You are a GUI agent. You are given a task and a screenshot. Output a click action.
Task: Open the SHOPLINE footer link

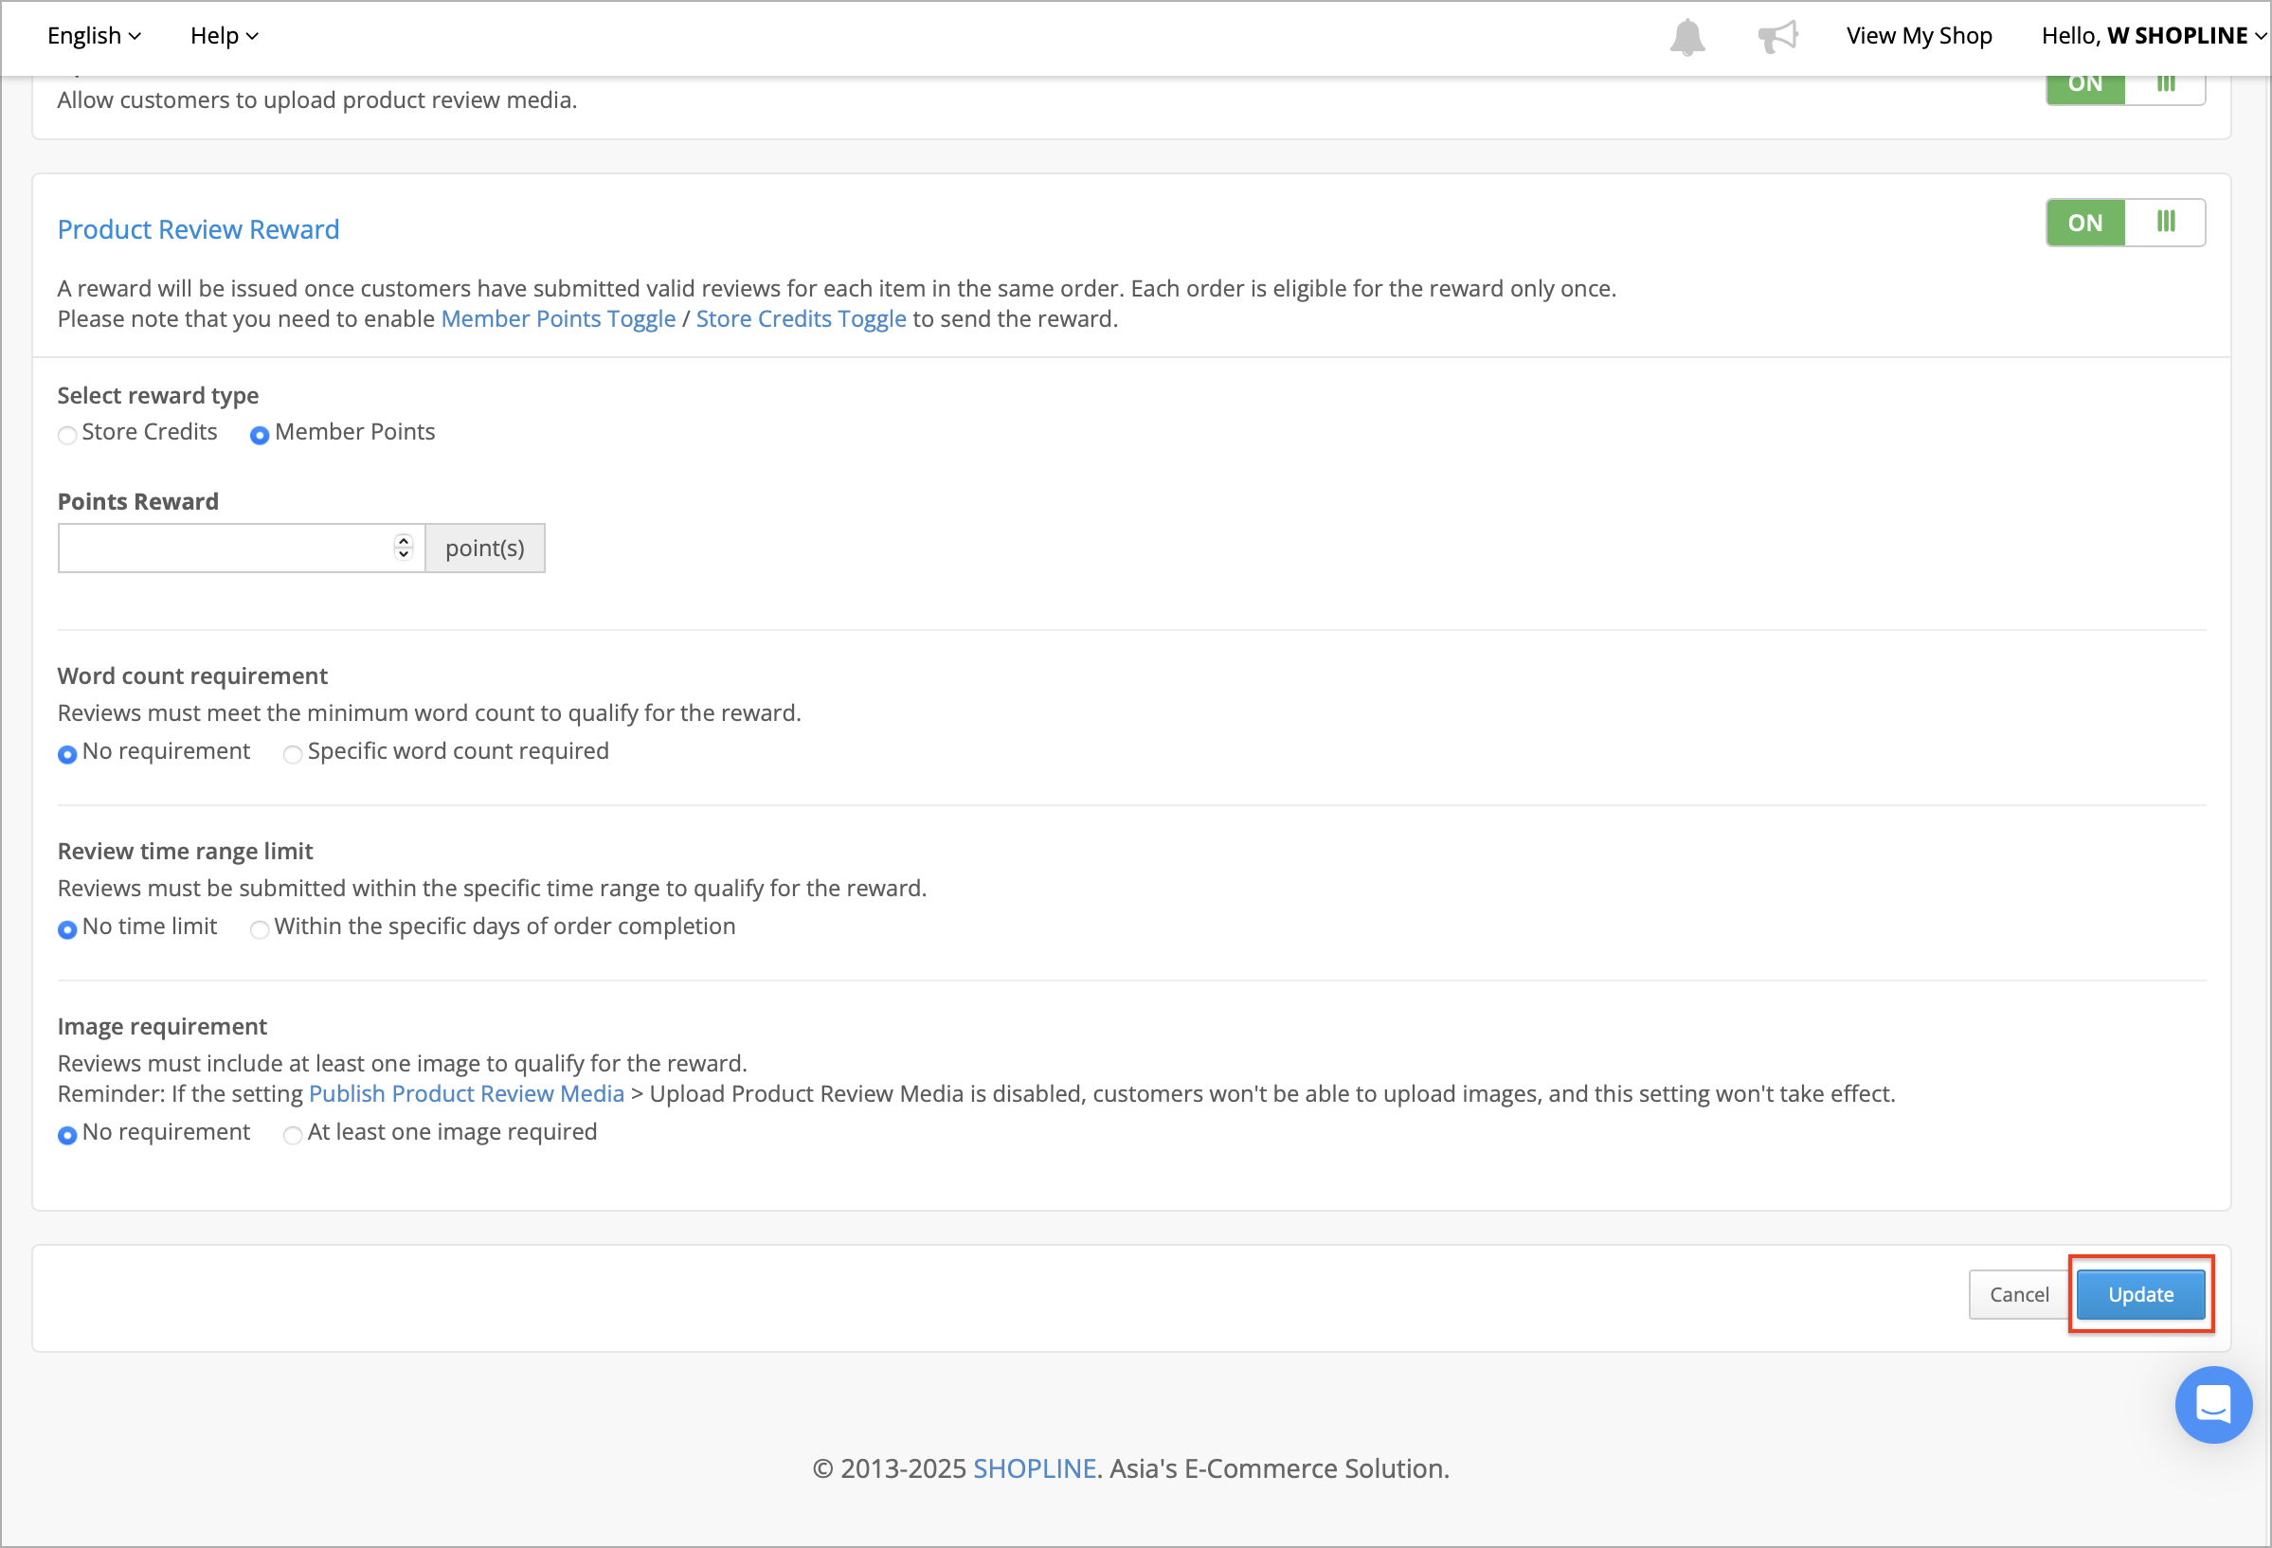[1035, 1467]
